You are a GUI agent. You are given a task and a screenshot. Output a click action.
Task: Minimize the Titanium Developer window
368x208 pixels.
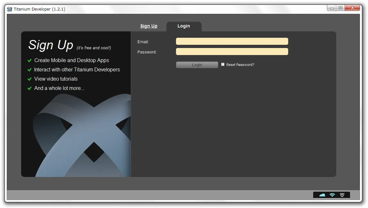click(x=332, y=8)
